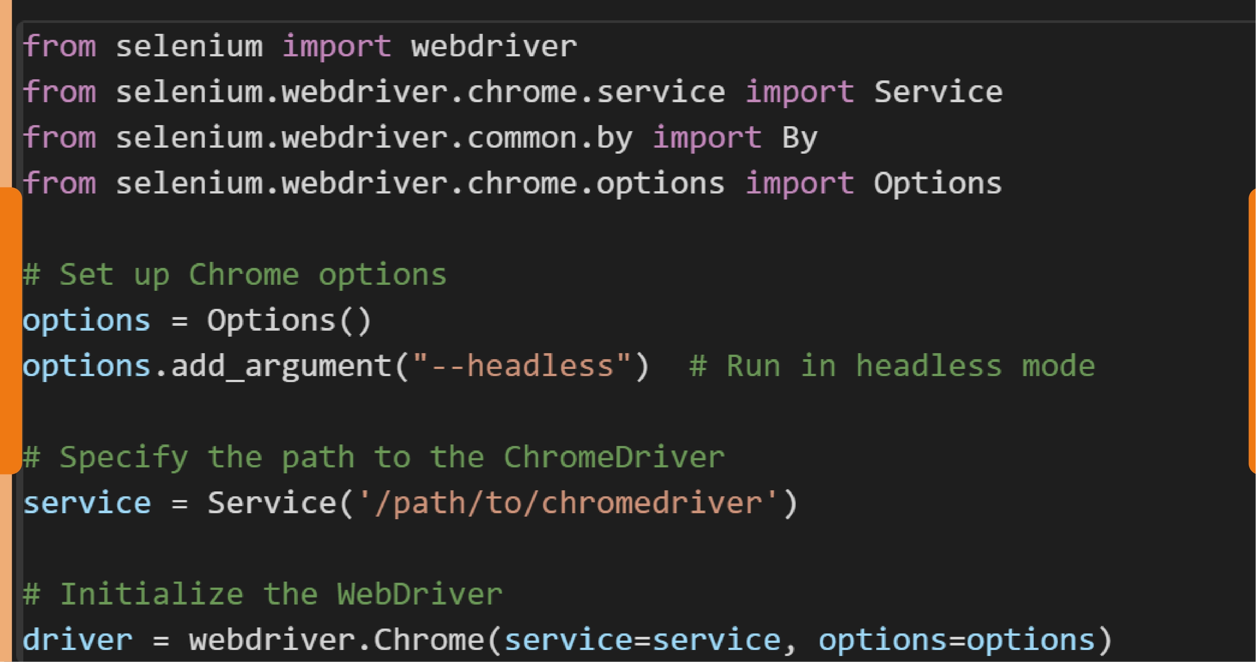Click the '--headless' string argument
The width and height of the screenshot is (1256, 662).
pyautogui.click(x=522, y=366)
